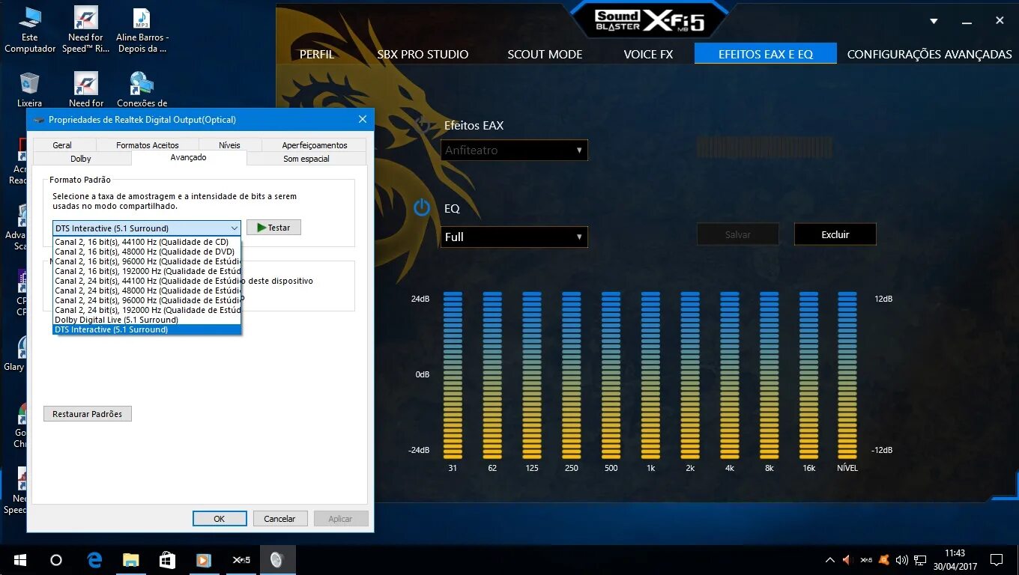
Task: Select Canal 2, 24 bits, 192000 Hz option
Action: (x=147, y=310)
